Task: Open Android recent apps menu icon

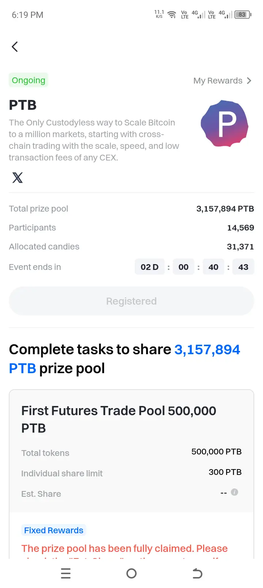Action: [x=66, y=574]
